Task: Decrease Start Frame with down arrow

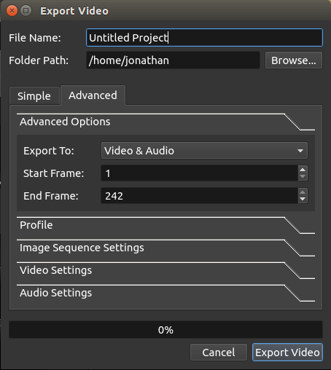Action: 303,176
